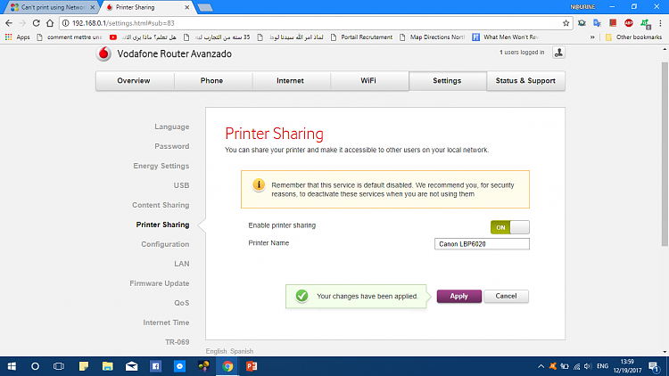Click the Vodafone logo icon

(x=103, y=54)
